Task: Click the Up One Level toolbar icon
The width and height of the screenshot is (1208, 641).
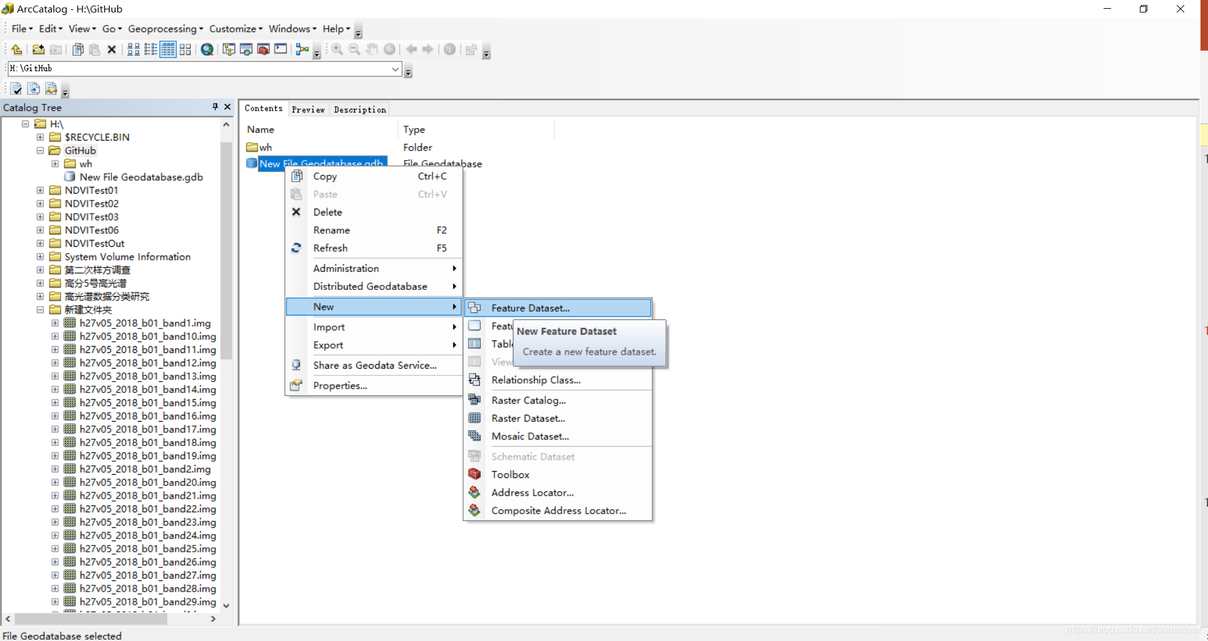Action: 17,49
